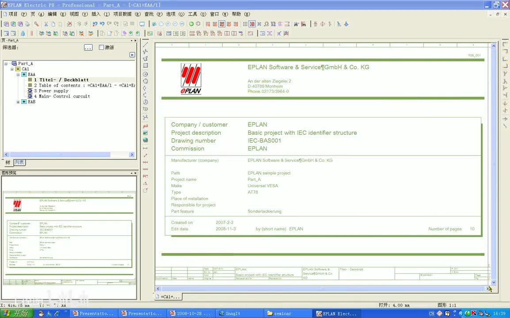Click the blue arrow button under the filter
This screenshot has height=318, width=510.
coord(132,55)
